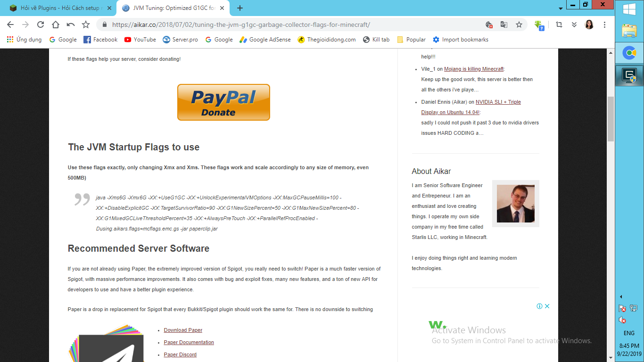Open the Mojang is killing Minecraft link
The height and width of the screenshot is (362, 644).
pyautogui.click(x=474, y=69)
